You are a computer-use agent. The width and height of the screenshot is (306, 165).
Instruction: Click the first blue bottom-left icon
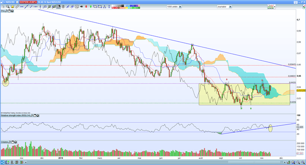3,162
